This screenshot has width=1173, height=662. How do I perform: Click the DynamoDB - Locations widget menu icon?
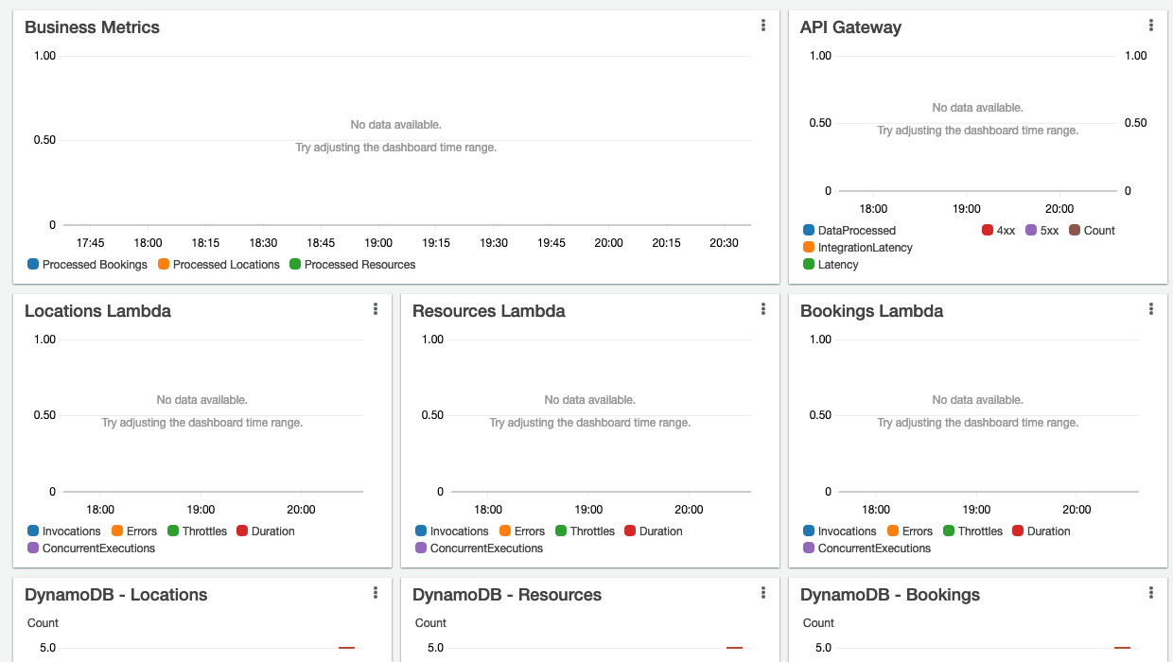click(376, 593)
